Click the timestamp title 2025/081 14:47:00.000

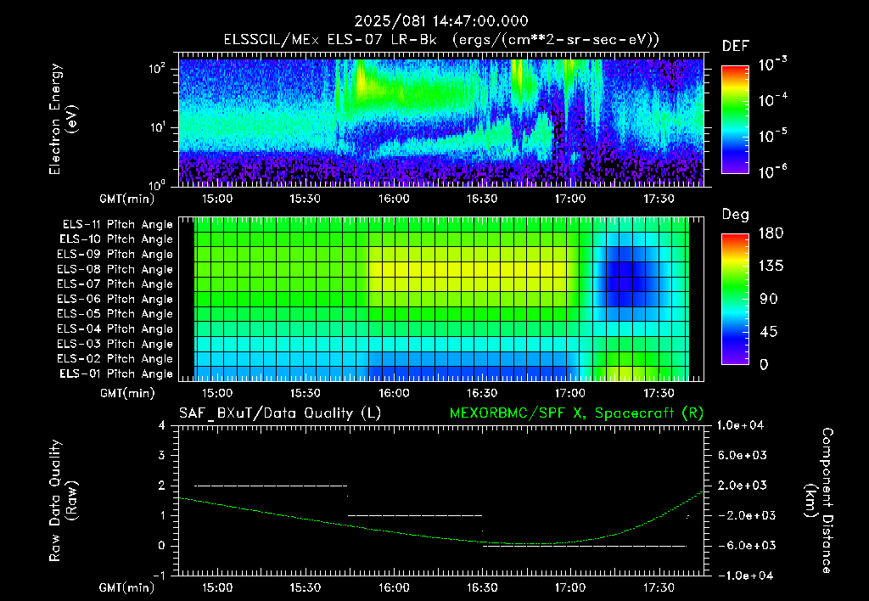[441, 21]
